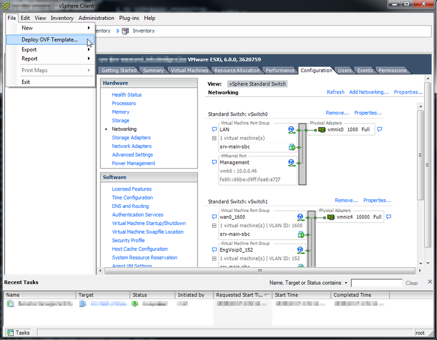
Task: Open the info bubble beside vmnic0
Action: 380,129
